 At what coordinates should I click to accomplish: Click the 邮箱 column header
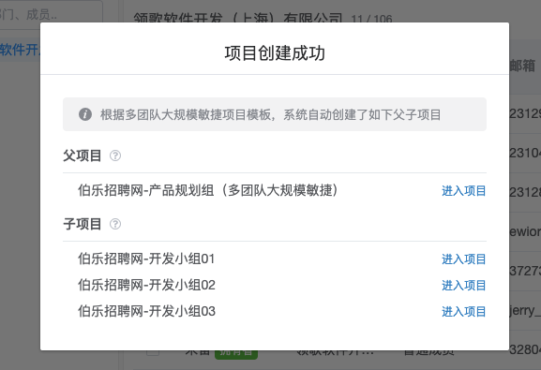pos(522,66)
